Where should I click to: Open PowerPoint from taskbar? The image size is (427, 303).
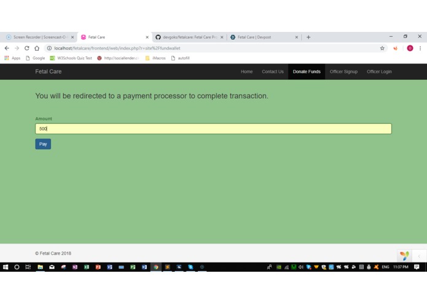(x=98, y=267)
